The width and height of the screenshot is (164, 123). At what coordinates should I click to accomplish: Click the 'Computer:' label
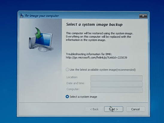click(x=73, y=89)
